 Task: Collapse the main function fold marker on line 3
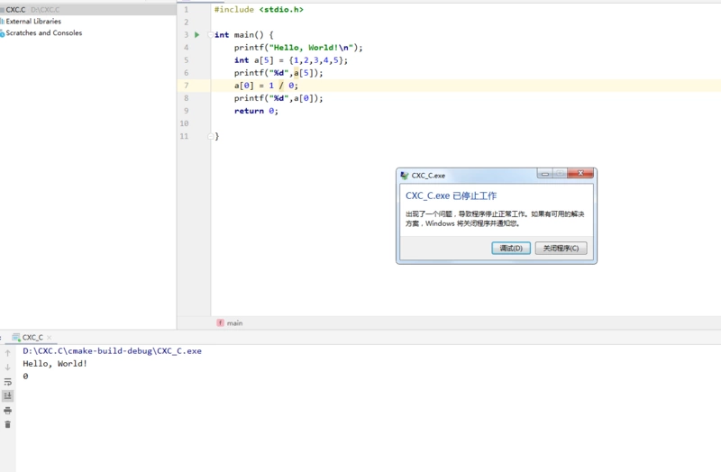[210, 34]
